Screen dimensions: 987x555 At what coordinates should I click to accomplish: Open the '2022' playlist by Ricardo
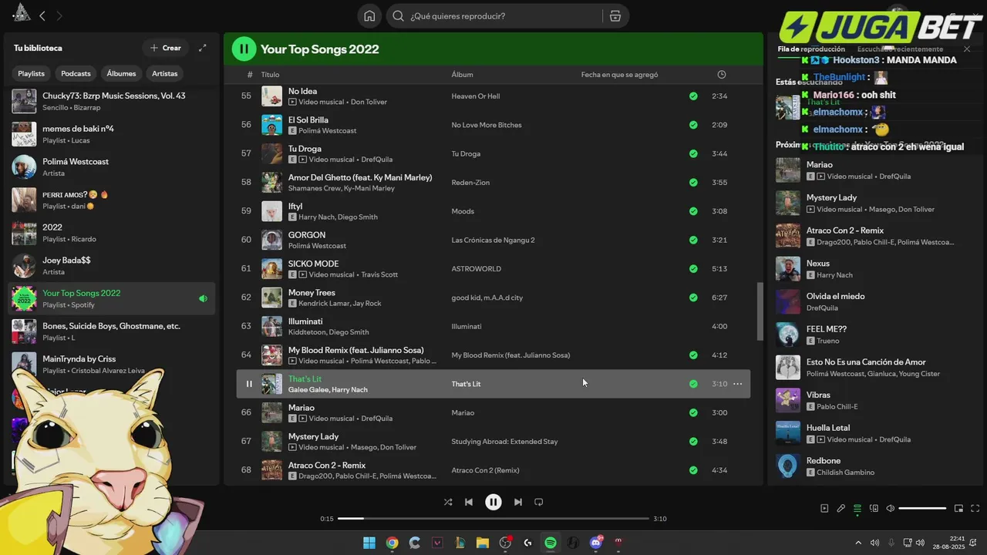pos(113,233)
